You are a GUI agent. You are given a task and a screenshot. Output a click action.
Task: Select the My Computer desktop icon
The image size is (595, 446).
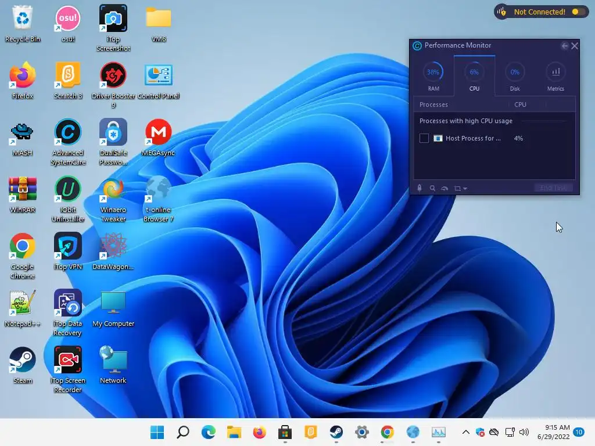[x=113, y=308]
